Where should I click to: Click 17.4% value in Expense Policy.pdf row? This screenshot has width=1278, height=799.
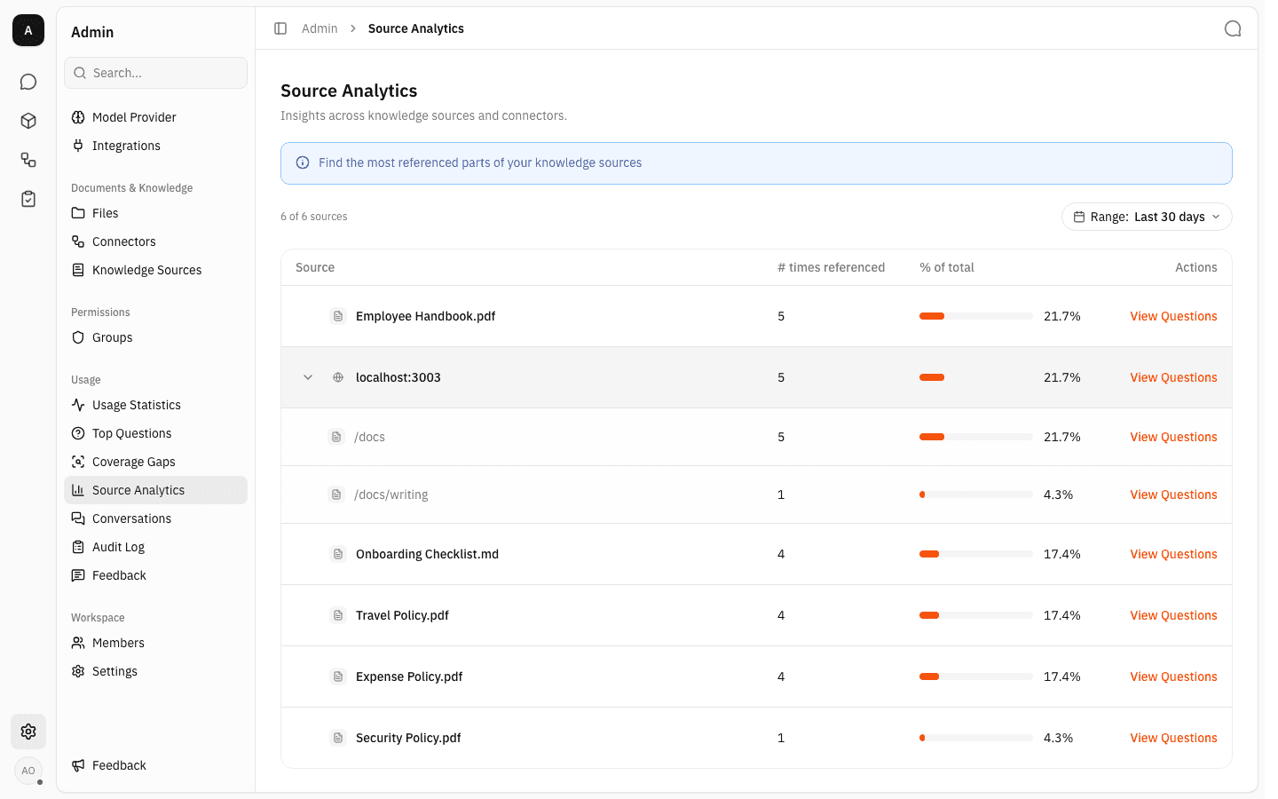[1061, 676]
